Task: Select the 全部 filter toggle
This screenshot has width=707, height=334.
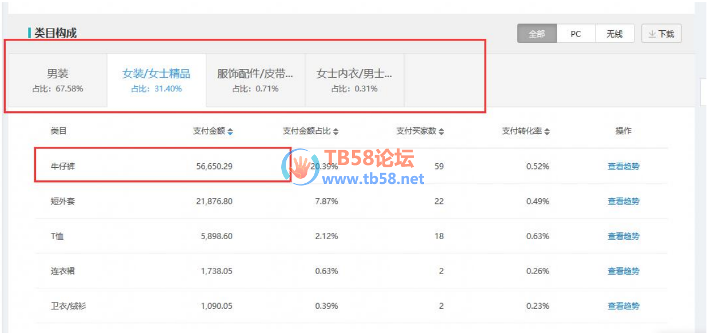Action: pyautogui.click(x=537, y=34)
